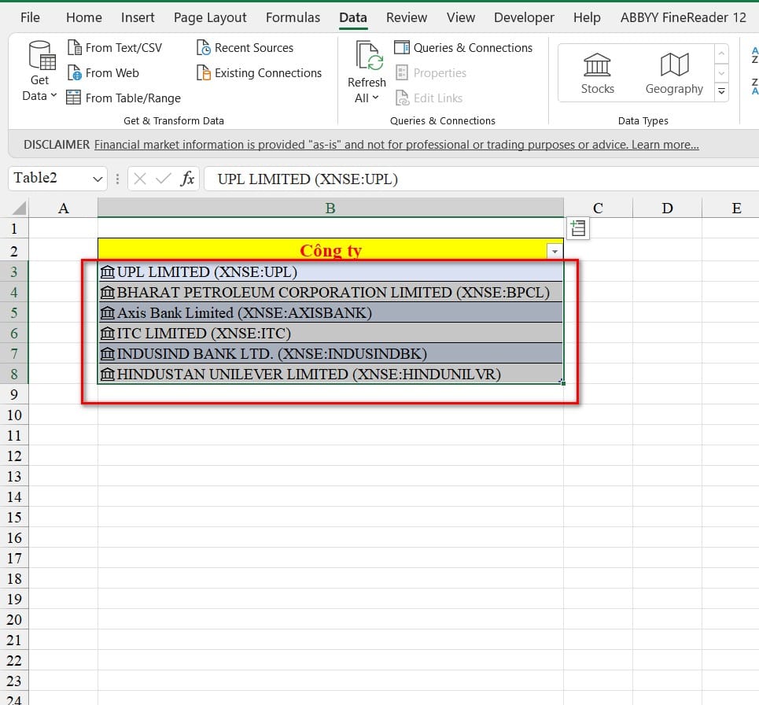759x705 pixels.
Task: Click the stock icon beside INDUSIND BANK
Action: point(107,354)
